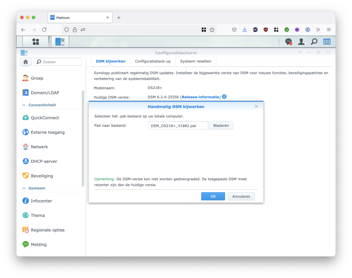The height and width of the screenshot is (278, 352).
Task: Open the uBlock shield extension icon
Action: [266, 30]
